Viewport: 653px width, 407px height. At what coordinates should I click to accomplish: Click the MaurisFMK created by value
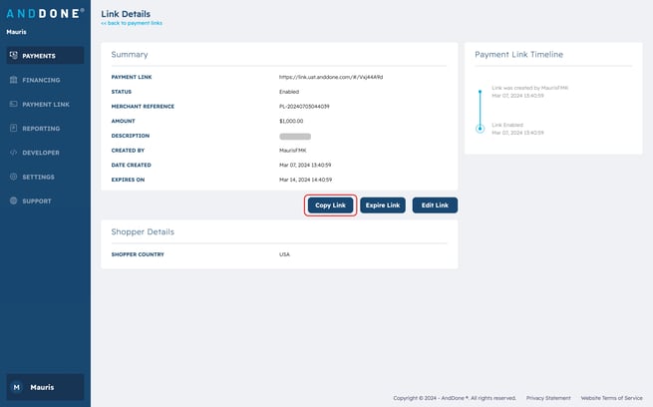click(293, 151)
